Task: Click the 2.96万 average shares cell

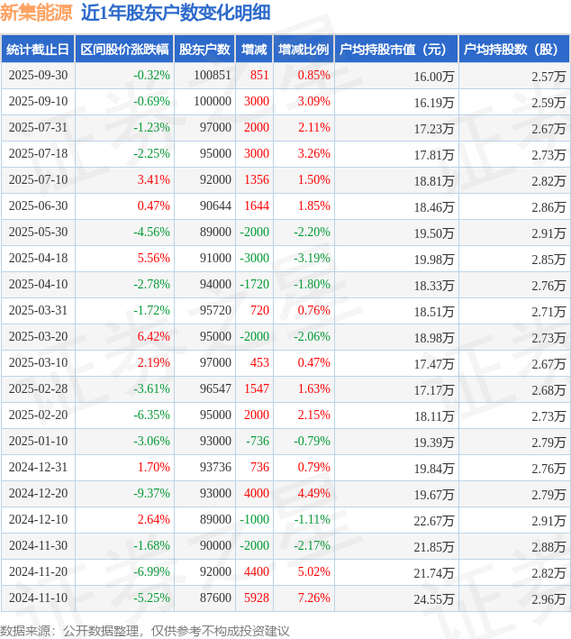Action: 548,598
